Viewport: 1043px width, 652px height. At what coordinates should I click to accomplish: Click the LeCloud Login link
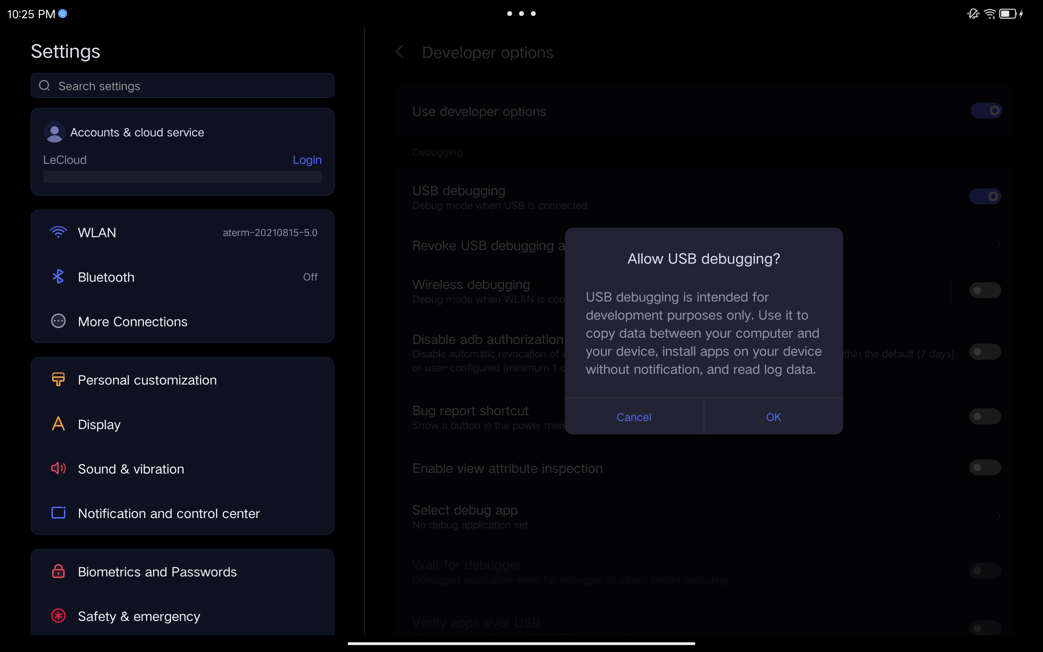tap(307, 160)
